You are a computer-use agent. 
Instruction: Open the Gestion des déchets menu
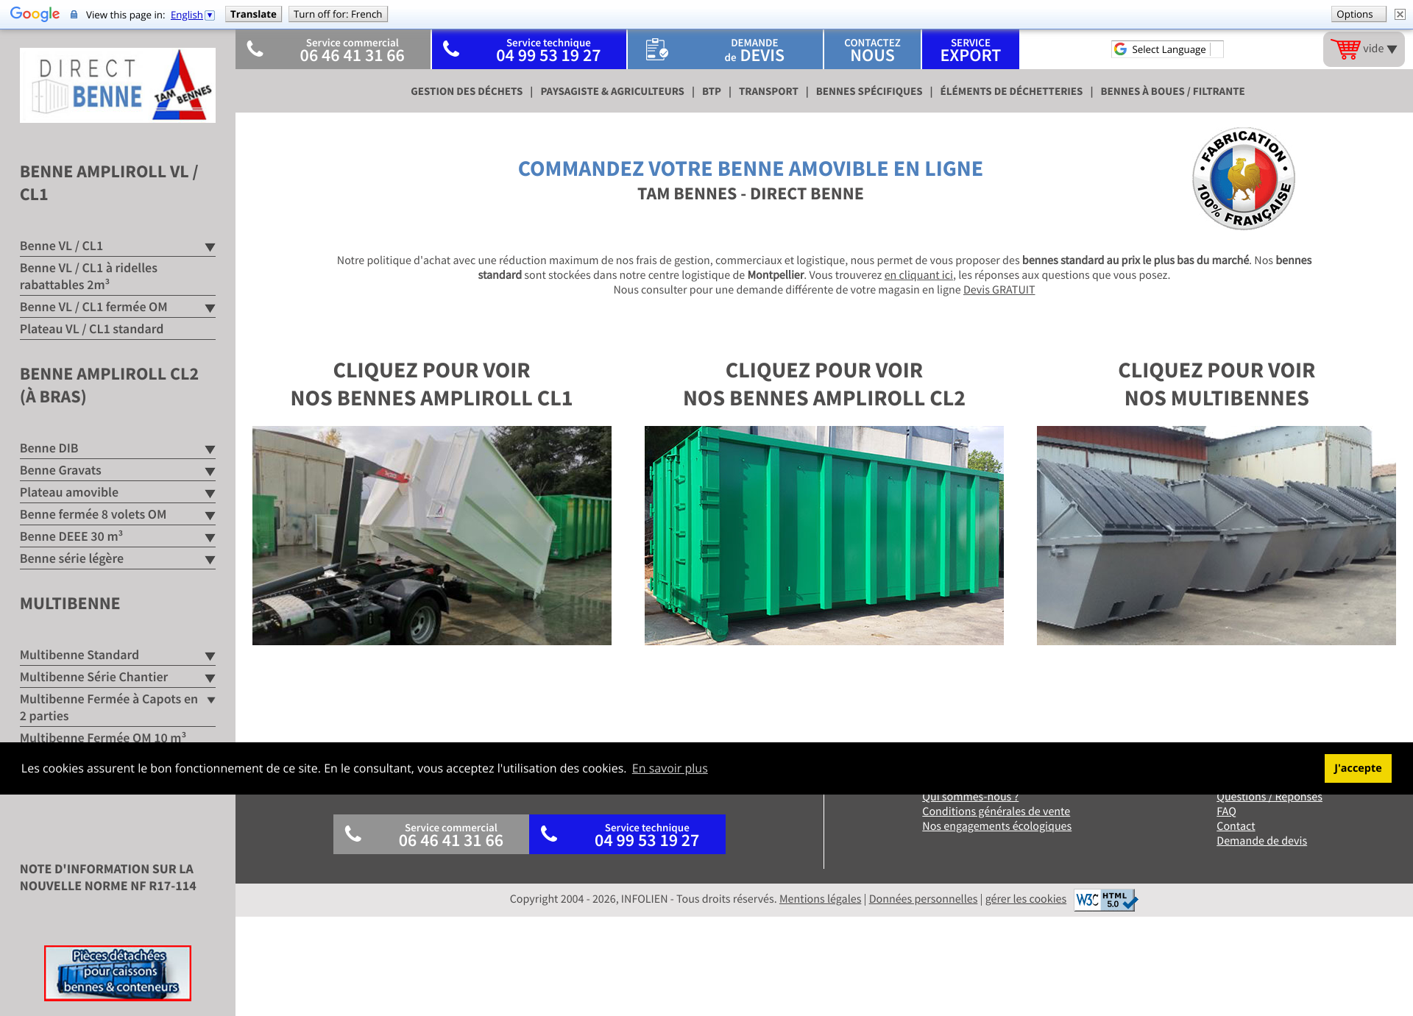[x=467, y=91]
